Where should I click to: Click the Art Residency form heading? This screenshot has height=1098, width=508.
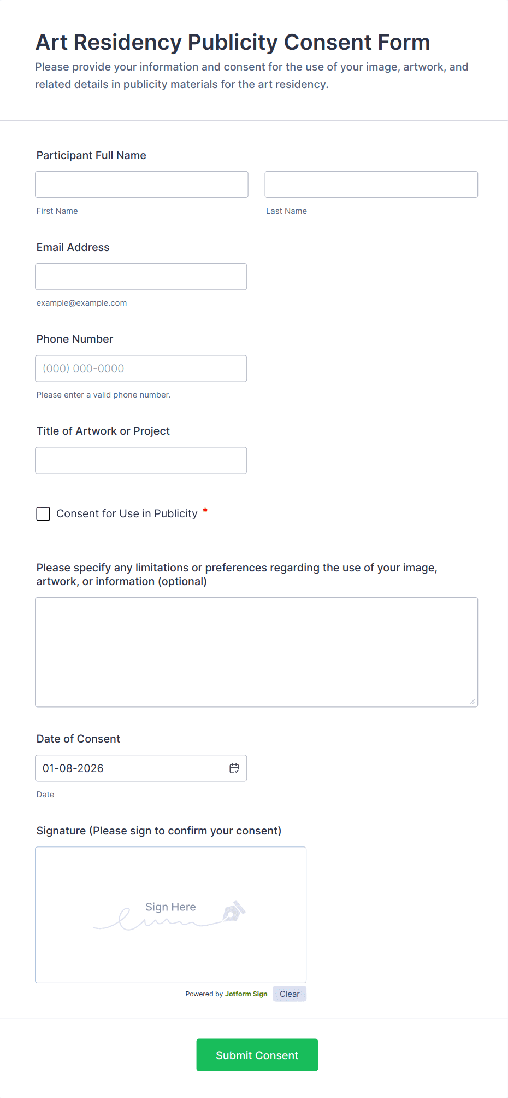click(x=233, y=42)
